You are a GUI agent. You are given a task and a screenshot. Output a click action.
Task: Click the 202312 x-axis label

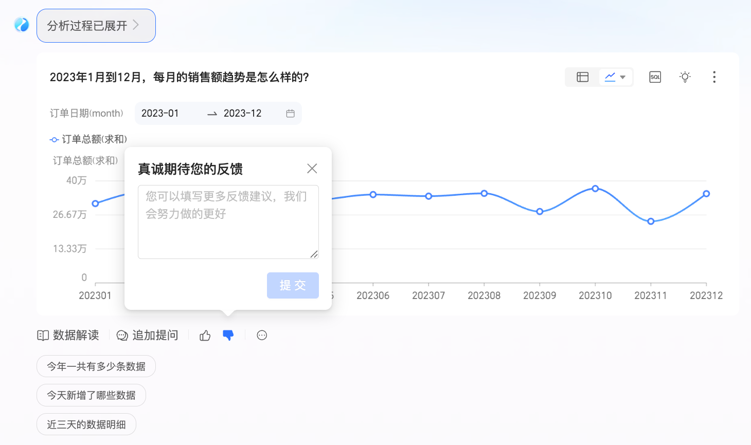(706, 295)
